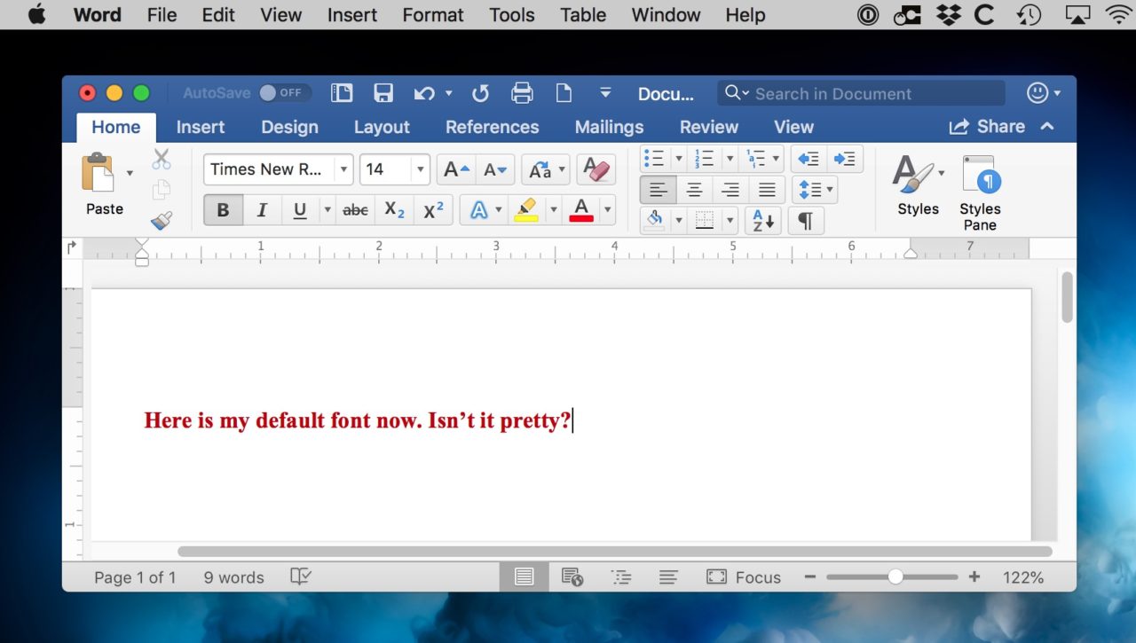Apply red font color
The width and height of the screenshot is (1136, 643).
click(581, 210)
